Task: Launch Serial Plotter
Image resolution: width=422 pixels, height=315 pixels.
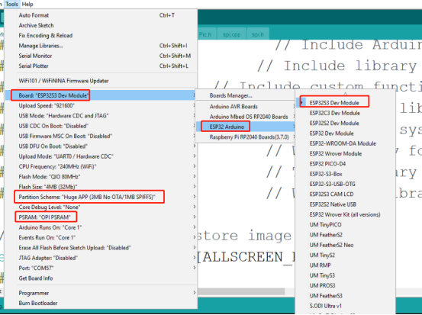Action: pyautogui.click(x=101, y=66)
